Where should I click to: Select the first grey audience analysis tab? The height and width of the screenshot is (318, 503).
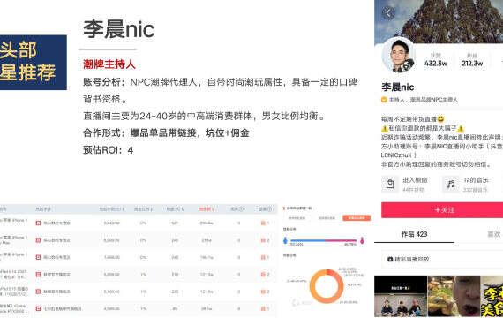click(x=297, y=218)
